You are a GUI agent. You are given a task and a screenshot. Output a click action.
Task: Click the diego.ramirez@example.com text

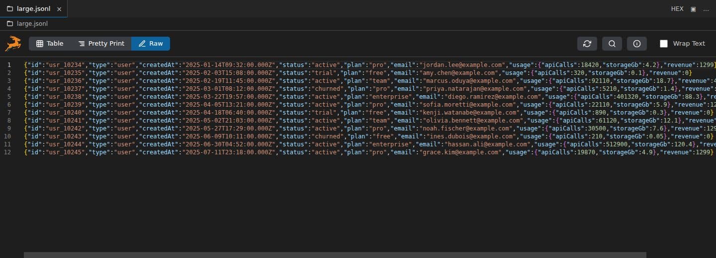point(493,97)
